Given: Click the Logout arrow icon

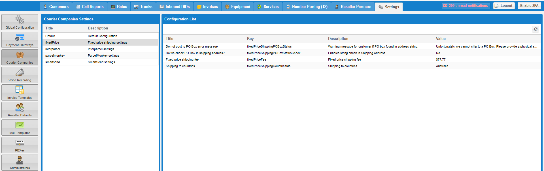Looking at the screenshot, I should (x=497, y=6).
